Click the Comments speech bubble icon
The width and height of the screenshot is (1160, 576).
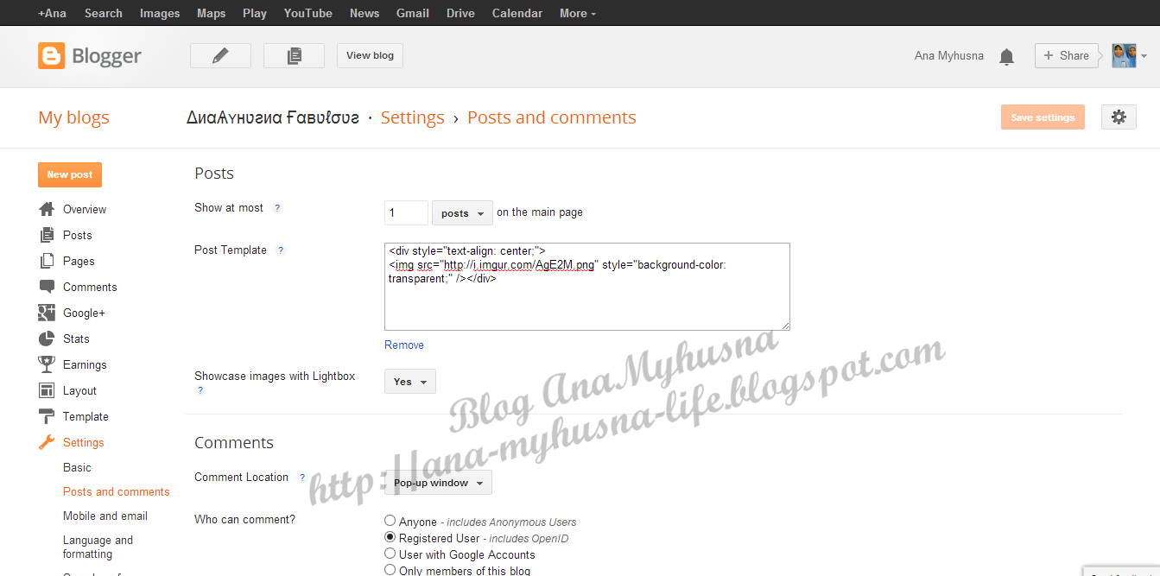pos(47,287)
